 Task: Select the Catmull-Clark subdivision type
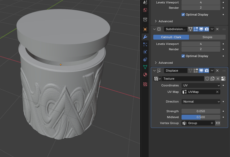click(x=171, y=37)
